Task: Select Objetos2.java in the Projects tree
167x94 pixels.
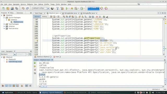Action: (x=18, y=22)
